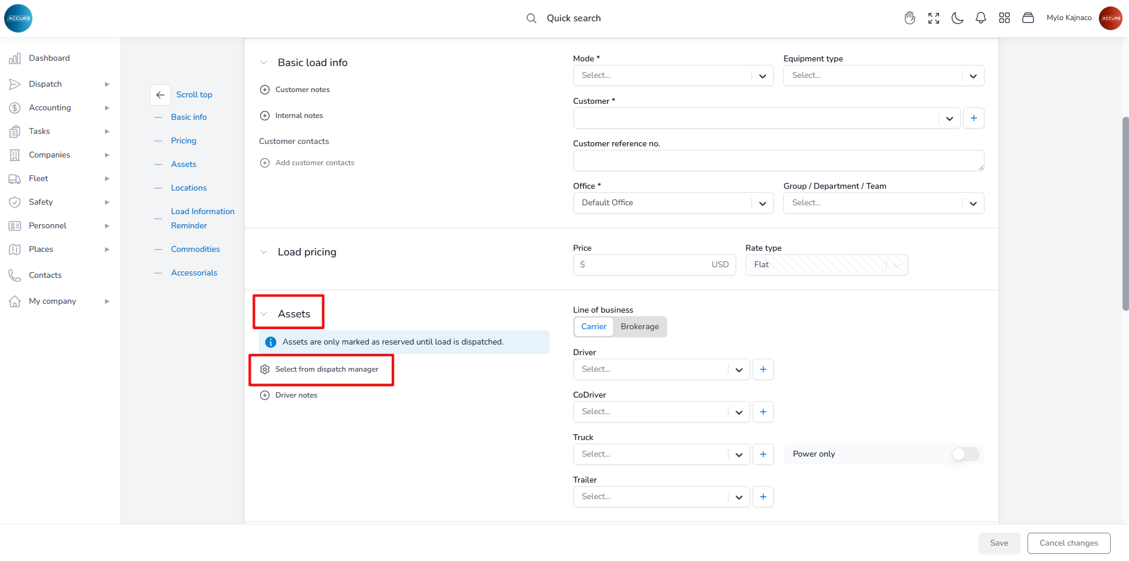This screenshot has width=1129, height=561.
Task: Open Accounting in the sidebar menu
Action: coord(50,108)
